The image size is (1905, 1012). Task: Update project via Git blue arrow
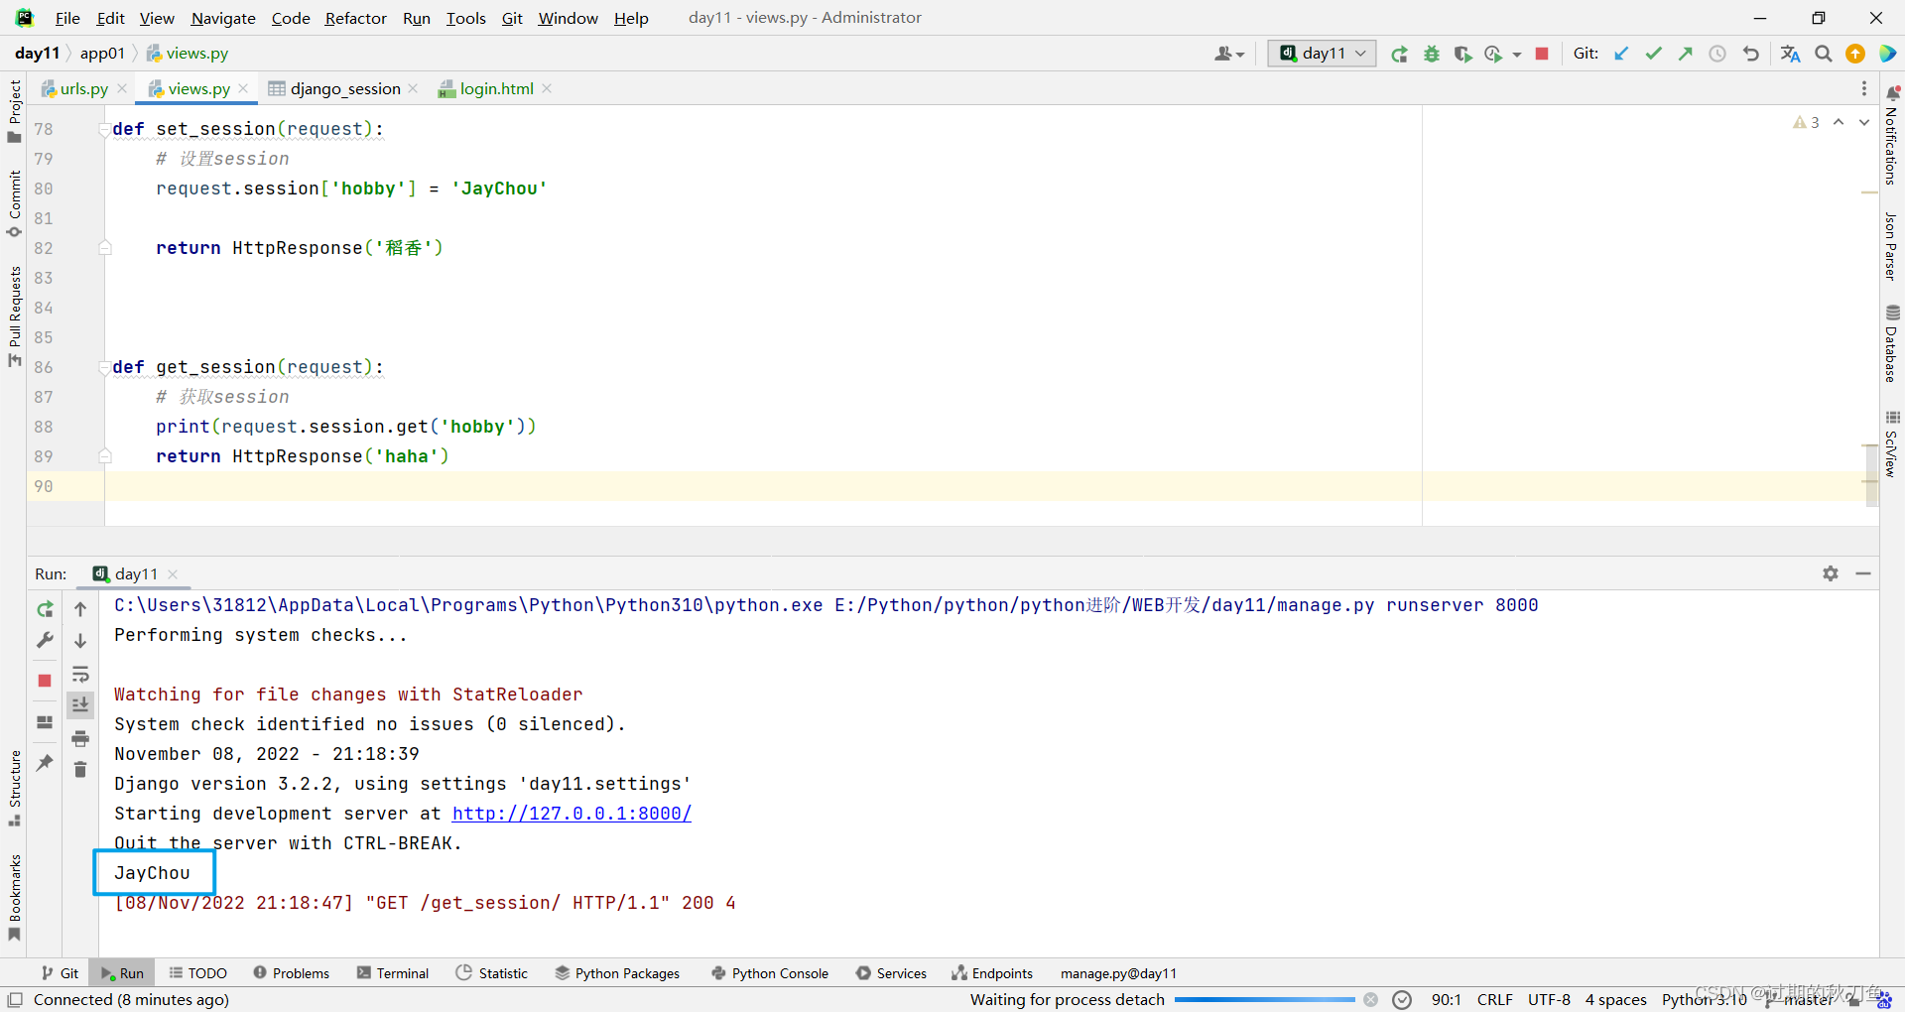(1621, 54)
